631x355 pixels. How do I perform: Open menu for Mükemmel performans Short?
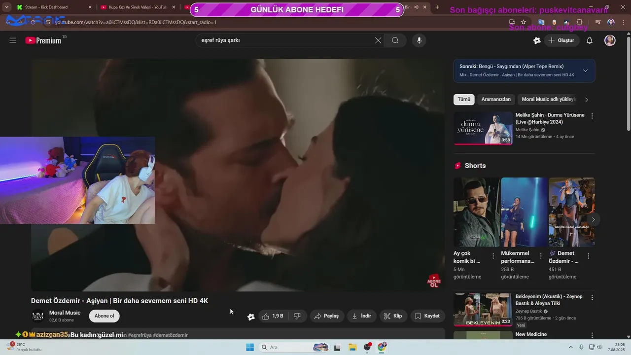541,256
